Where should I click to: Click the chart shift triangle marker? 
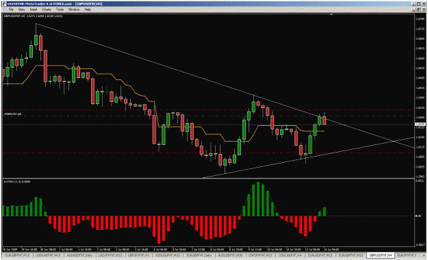[x=331, y=14]
